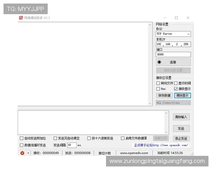This screenshot has height=170, width=212.
Task: Click the local IP address field
Action: [173, 44]
